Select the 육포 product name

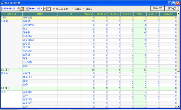(25, 58)
